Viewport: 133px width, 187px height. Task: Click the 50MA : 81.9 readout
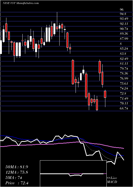[16, 167]
